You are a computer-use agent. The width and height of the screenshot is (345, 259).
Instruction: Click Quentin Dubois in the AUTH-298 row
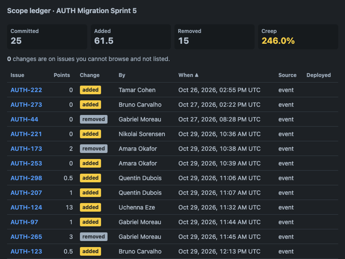[140, 178]
